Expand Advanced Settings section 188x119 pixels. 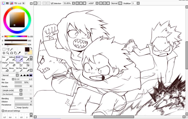coord(3,111)
